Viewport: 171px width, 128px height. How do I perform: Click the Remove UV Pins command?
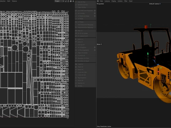[x=85, y=5]
